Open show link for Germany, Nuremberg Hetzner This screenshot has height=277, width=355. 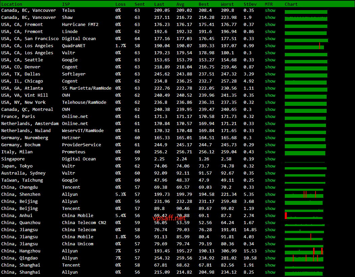[x=270, y=138]
